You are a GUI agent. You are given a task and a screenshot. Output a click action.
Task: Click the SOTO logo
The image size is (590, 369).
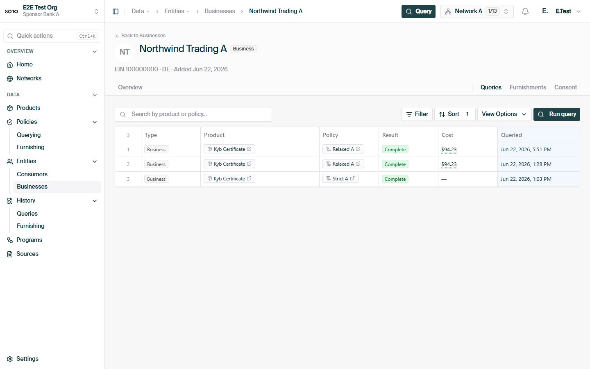(x=11, y=11)
